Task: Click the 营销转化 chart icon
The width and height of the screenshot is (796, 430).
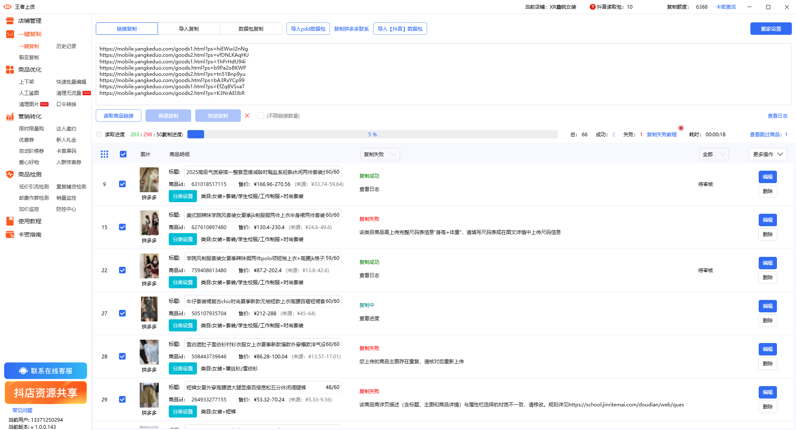Action: click(10, 116)
